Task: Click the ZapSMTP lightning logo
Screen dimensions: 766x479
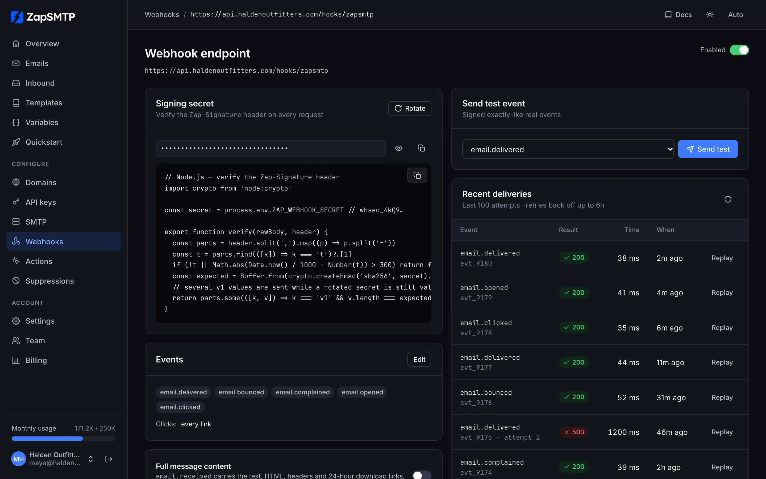Action: pos(17,17)
